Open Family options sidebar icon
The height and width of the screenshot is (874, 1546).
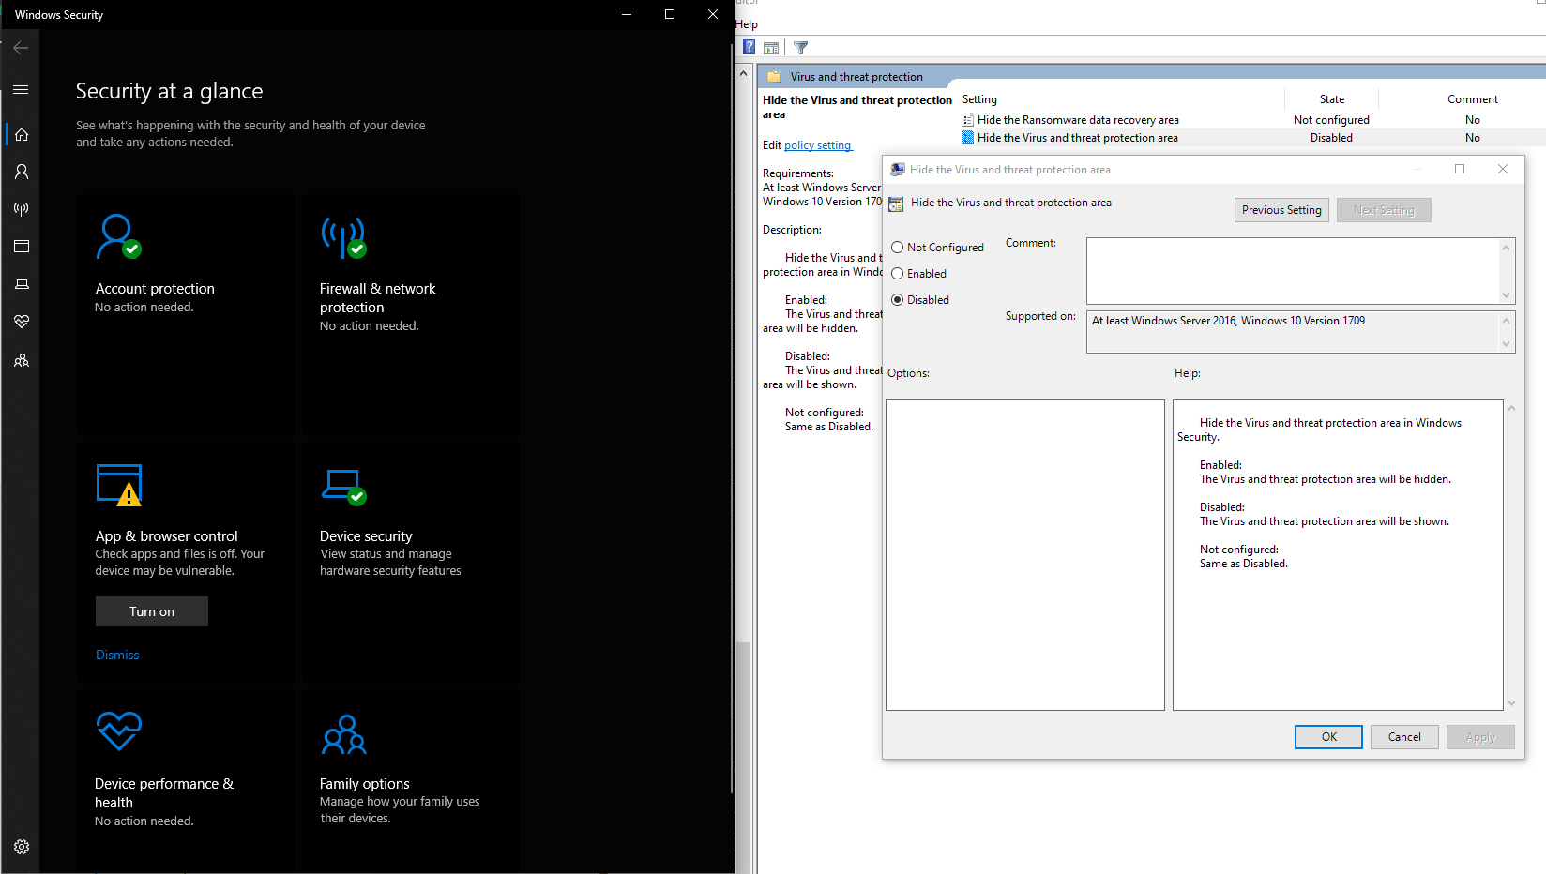(22, 360)
